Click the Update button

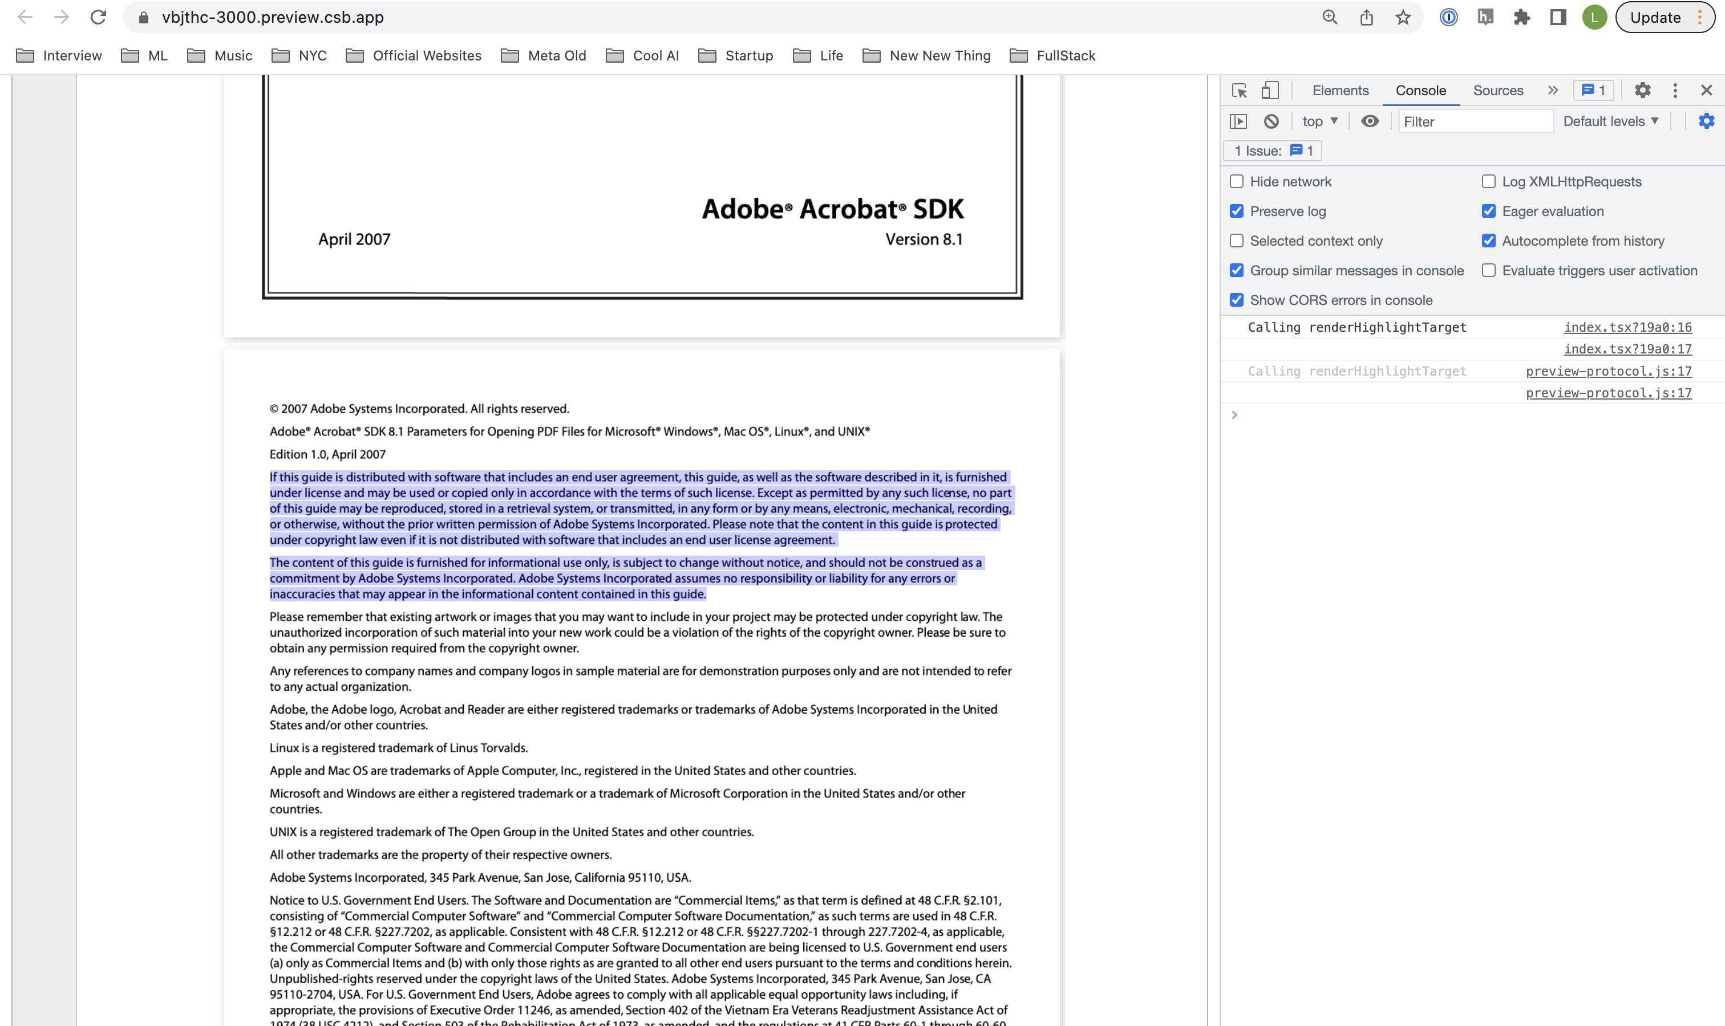click(x=1657, y=17)
